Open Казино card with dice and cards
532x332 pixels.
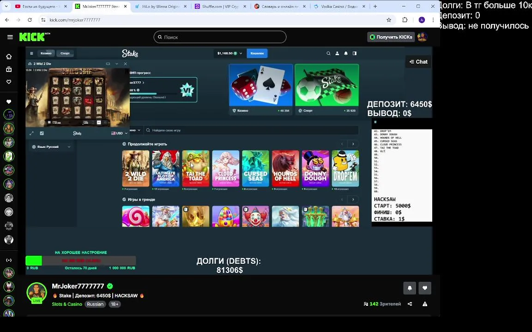(260, 89)
